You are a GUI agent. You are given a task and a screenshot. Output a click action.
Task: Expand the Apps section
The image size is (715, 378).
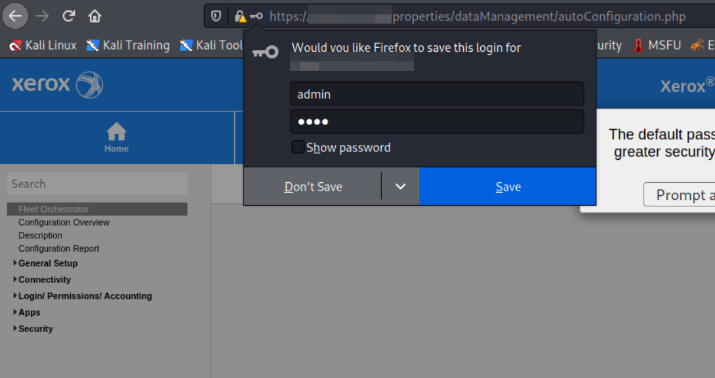click(26, 312)
